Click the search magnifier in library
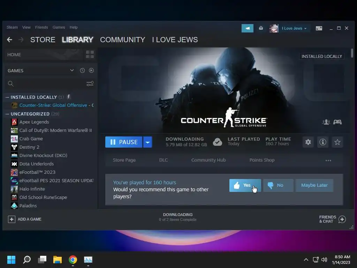 pyautogui.click(x=11, y=84)
